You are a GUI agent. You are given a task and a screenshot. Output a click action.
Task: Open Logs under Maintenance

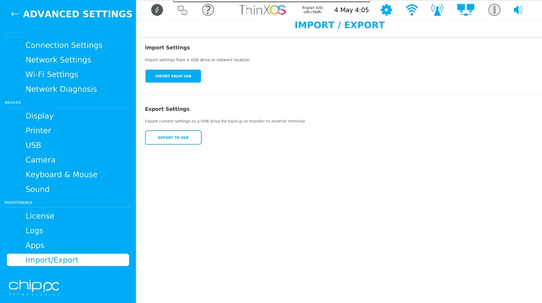click(x=34, y=231)
